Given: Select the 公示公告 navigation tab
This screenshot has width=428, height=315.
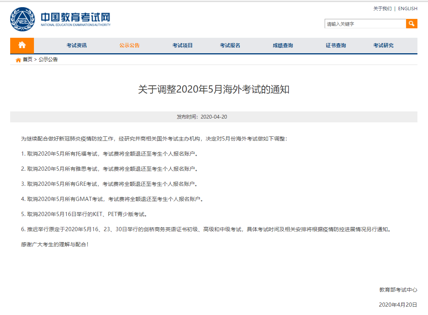Looking at the screenshot, I should point(129,45).
